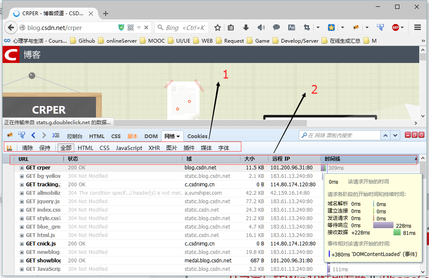Screen dimensions: 429x278
Task: Click the browser back arrow button
Action: click(x=11, y=27)
